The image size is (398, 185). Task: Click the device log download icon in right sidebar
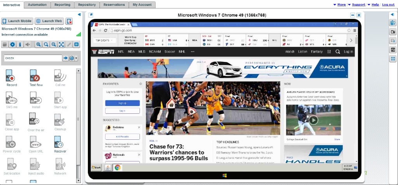click(x=393, y=41)
